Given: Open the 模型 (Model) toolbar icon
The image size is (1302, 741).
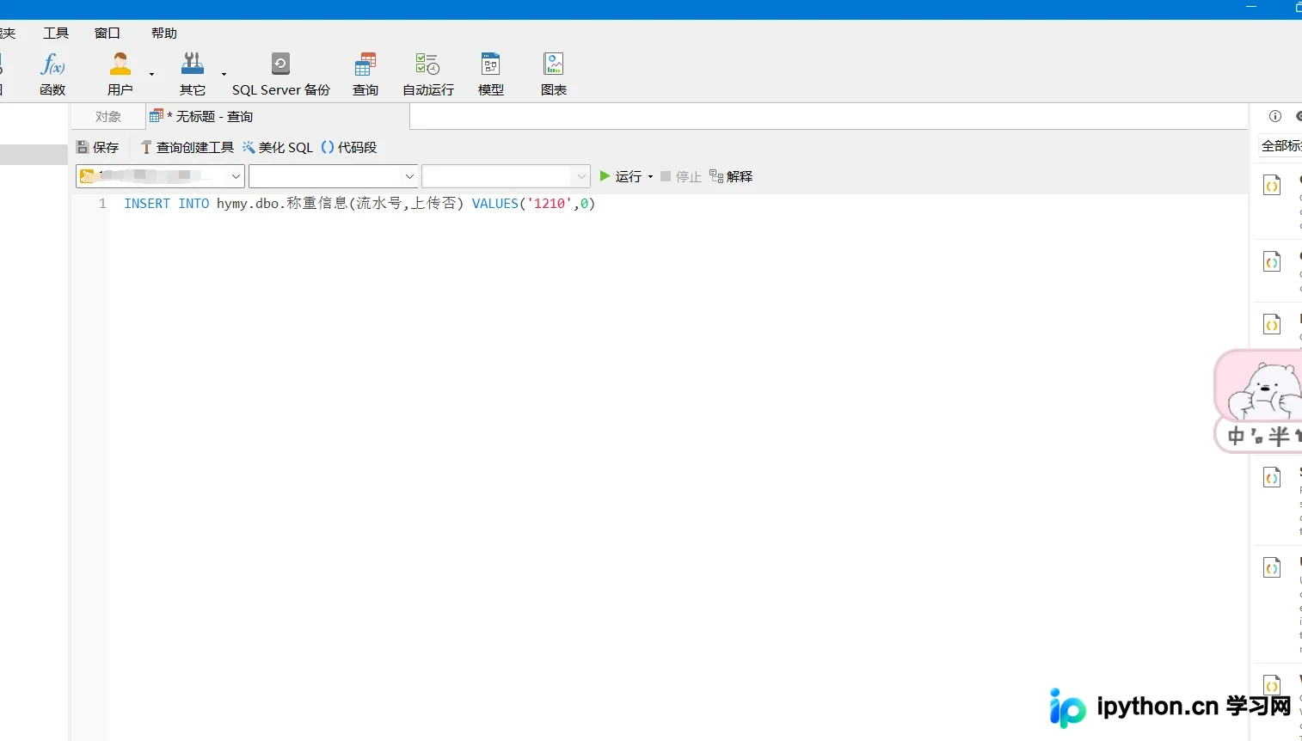Looking at the screenshot, I should pos(491,74).
